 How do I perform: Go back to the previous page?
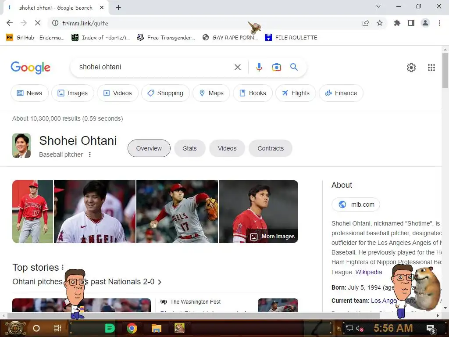[x=10, y=23]
